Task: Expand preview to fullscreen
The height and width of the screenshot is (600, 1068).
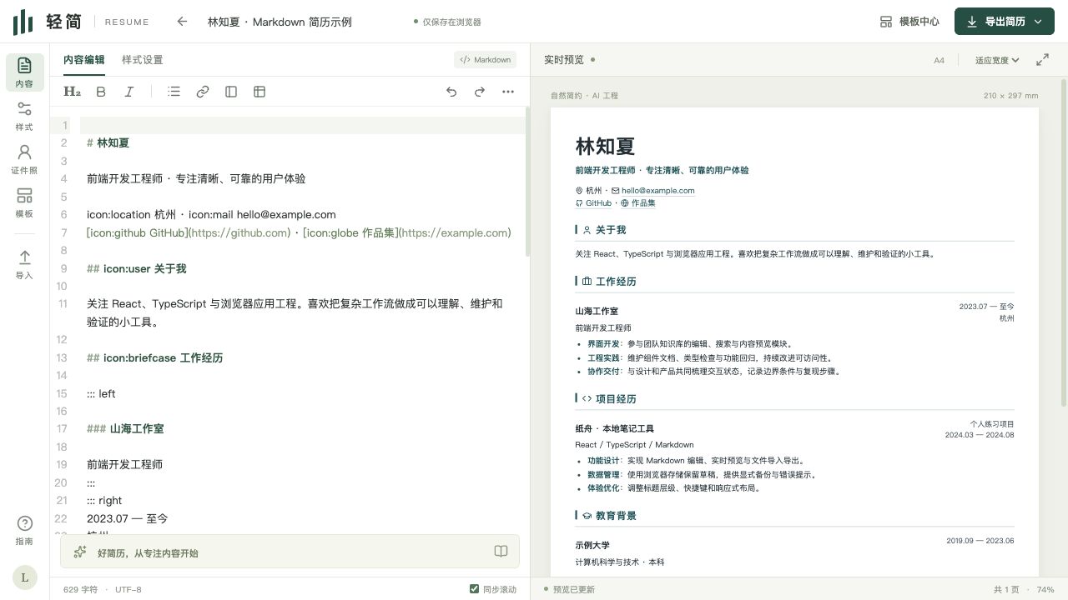Action: (1043, 60)
